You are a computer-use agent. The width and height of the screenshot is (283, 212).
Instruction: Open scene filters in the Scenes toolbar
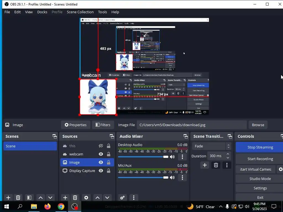pos(29,198)
